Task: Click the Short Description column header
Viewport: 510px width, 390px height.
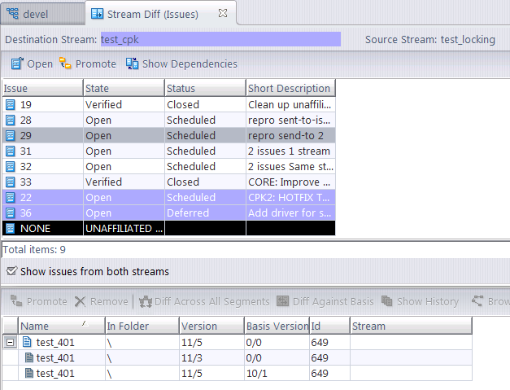Action: (x=290, y=88)
